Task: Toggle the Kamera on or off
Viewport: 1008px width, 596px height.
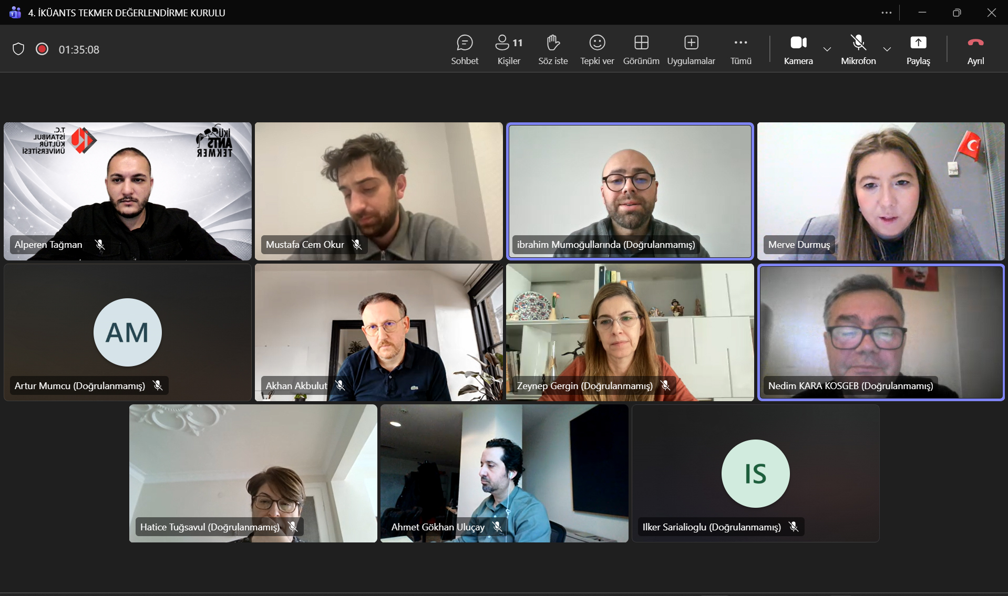Action: pos(798,49)
